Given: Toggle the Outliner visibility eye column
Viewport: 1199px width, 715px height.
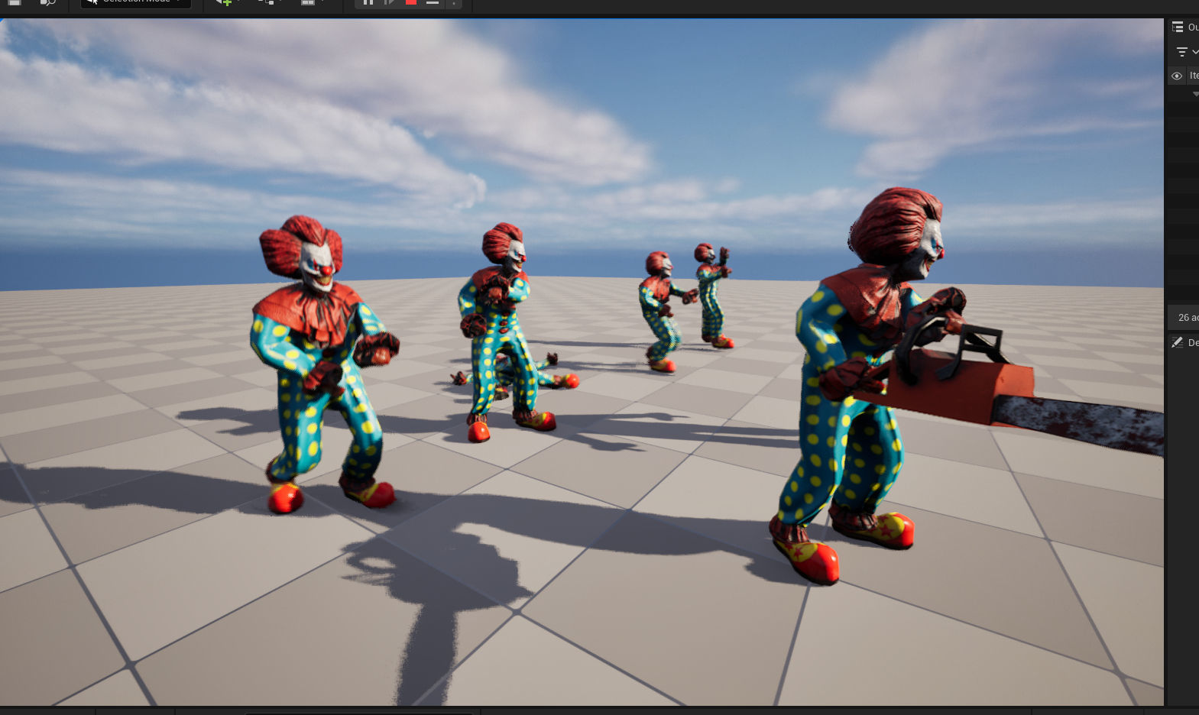Looking at the screenshot, I should [1177, 76].
